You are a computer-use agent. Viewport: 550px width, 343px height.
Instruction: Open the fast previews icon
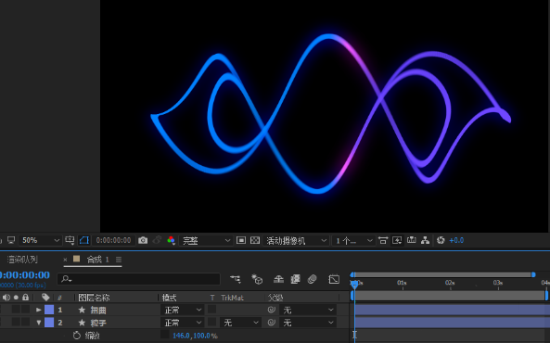tap(397, 240)
